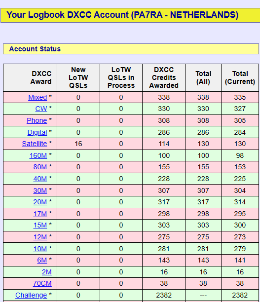Open the 17M band award link
Screen dimensions: 260x302
click(40, 214)
